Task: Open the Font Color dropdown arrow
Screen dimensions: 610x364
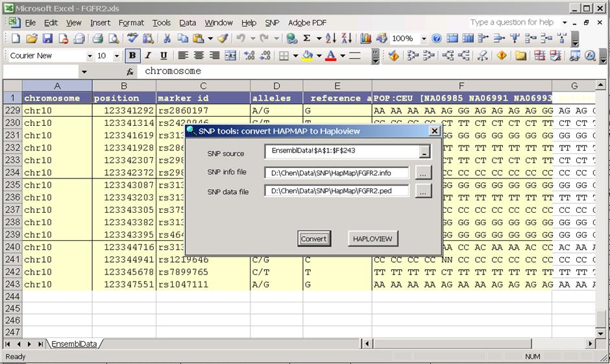Action: (x=343, y=56)
